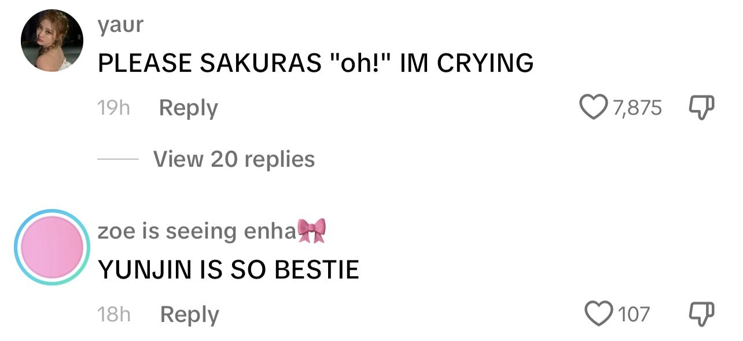Click the pink bow emoji in zoe's username
This screenshot has height=341, width=743.
point(311,232)
